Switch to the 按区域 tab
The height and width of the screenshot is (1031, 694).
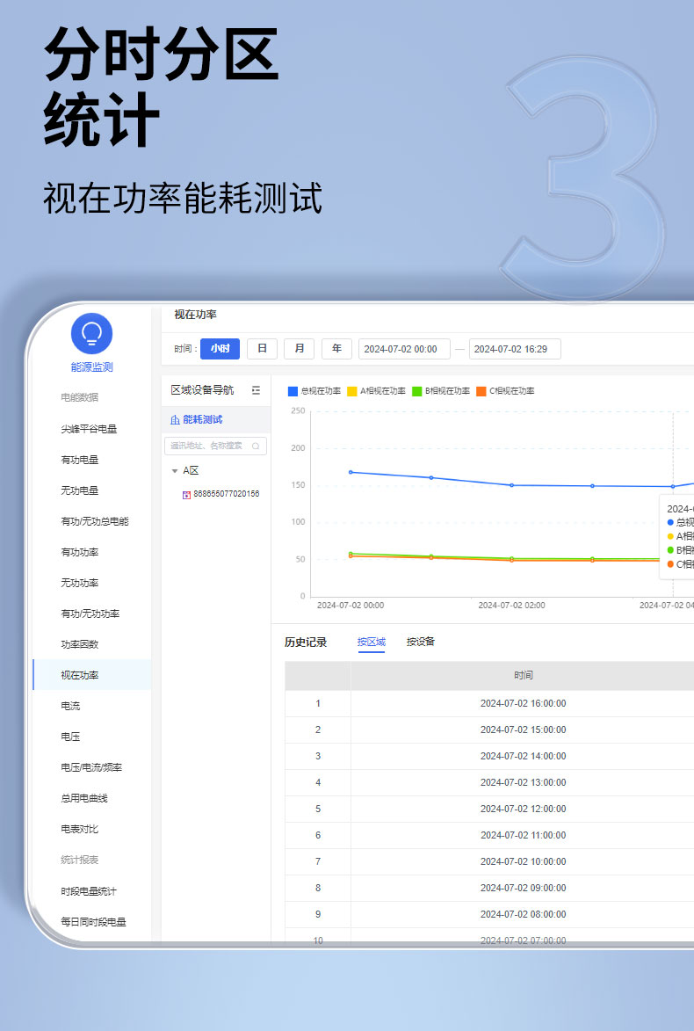pyautogui.click(x=372, y=642)
